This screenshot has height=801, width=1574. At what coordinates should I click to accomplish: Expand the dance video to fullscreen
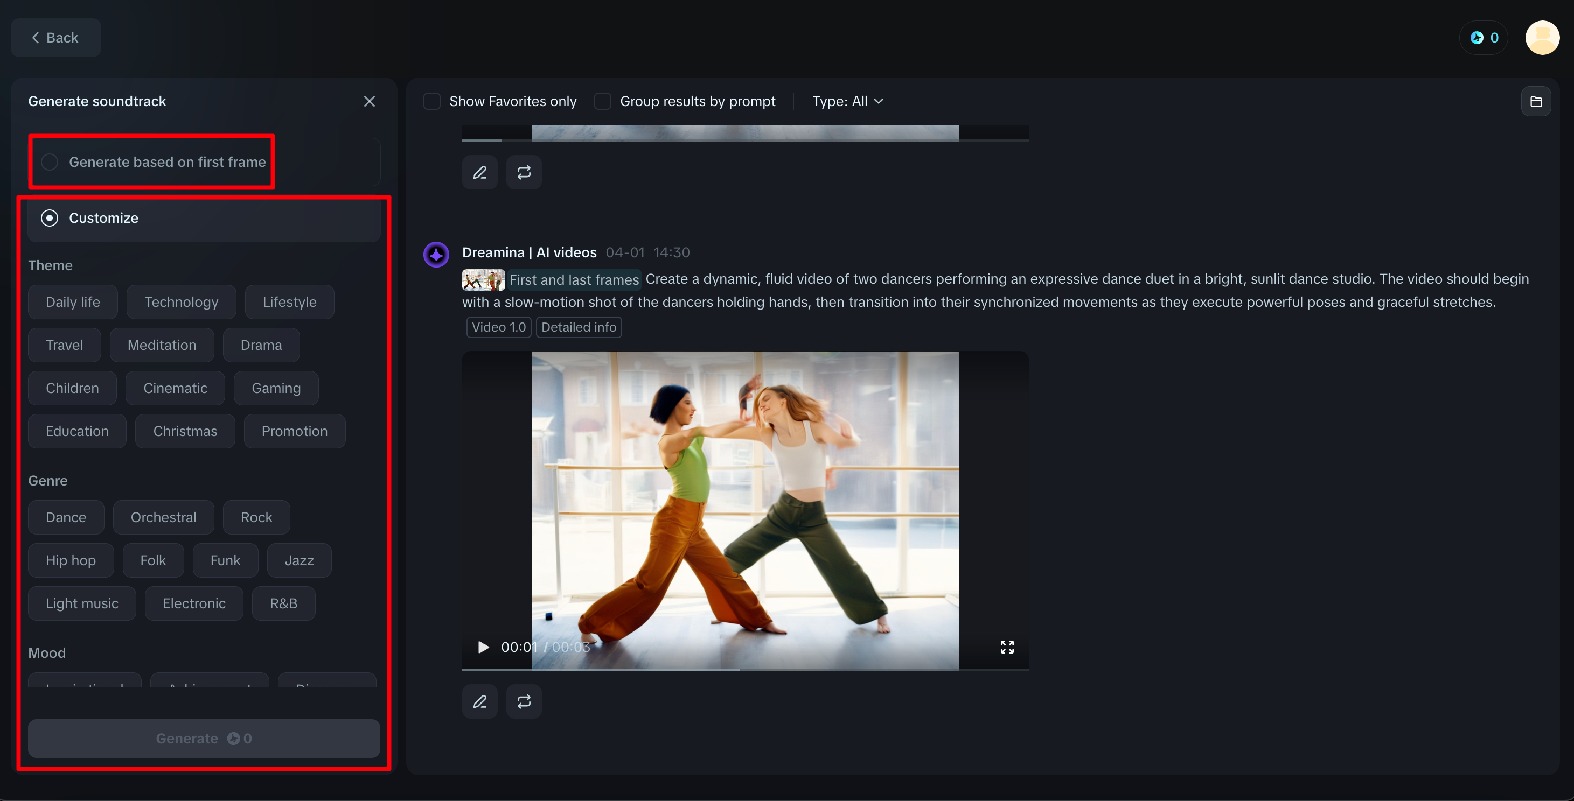(x=1007, y=647)
